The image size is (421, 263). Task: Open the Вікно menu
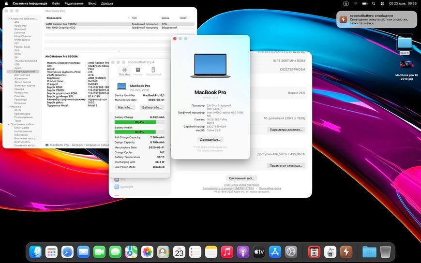tap(92, 3)
